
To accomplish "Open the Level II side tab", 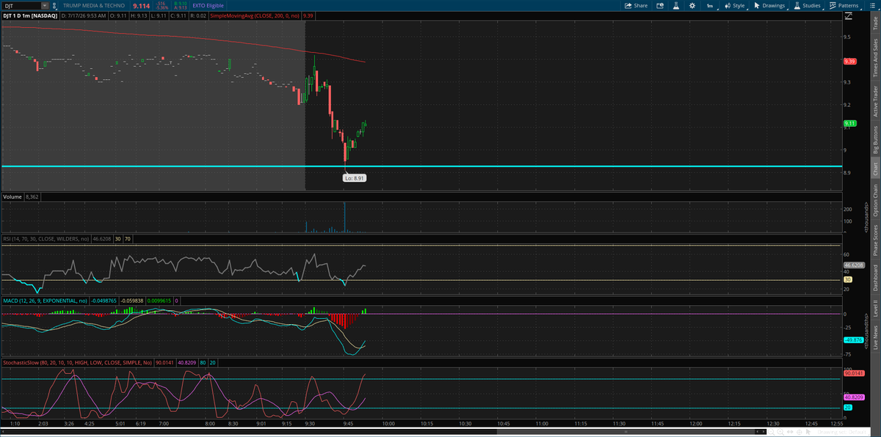I will click(x=874, y=309).
